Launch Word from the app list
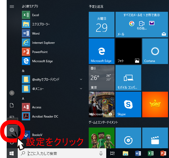Viewport: 169px width, 158px height. (52, 33)
